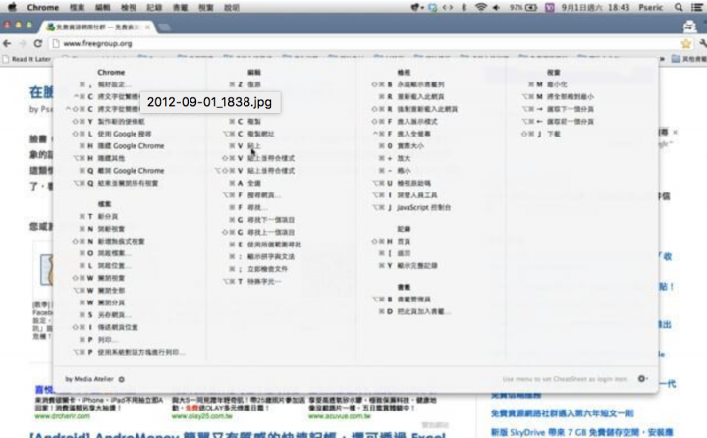707x438 pixels.
Task: Open the www.acuvue.com.tw ad link
Action: (x=340, y=416)
